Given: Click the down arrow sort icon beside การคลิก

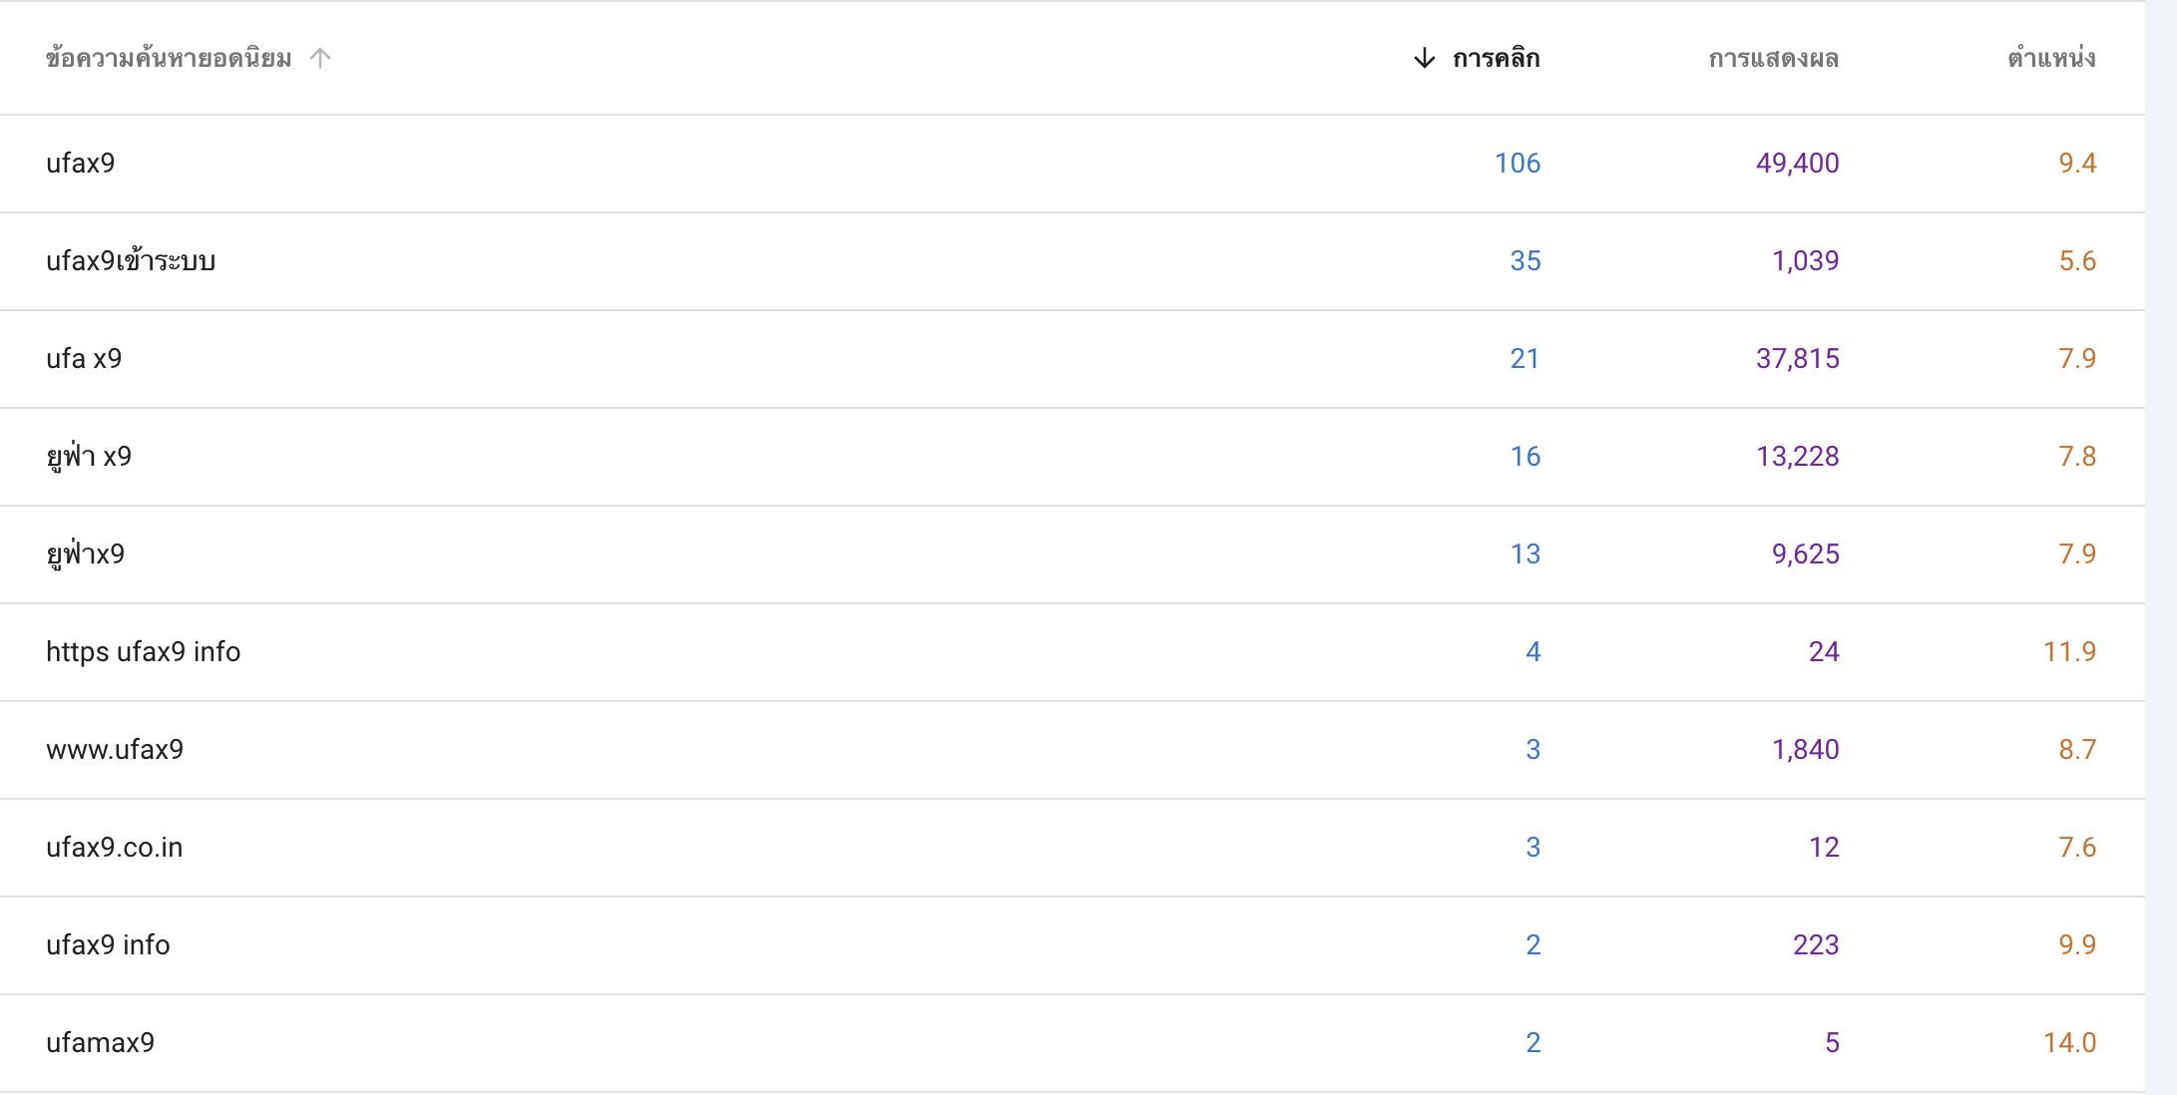Looking at the screenshot, I should pos(1424,58).
